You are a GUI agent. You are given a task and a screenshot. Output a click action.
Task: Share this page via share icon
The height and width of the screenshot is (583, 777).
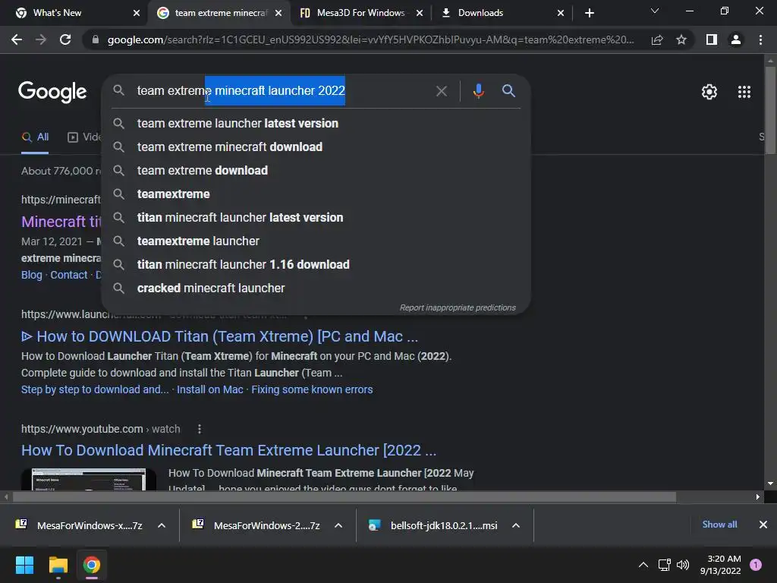pos(657,39)
